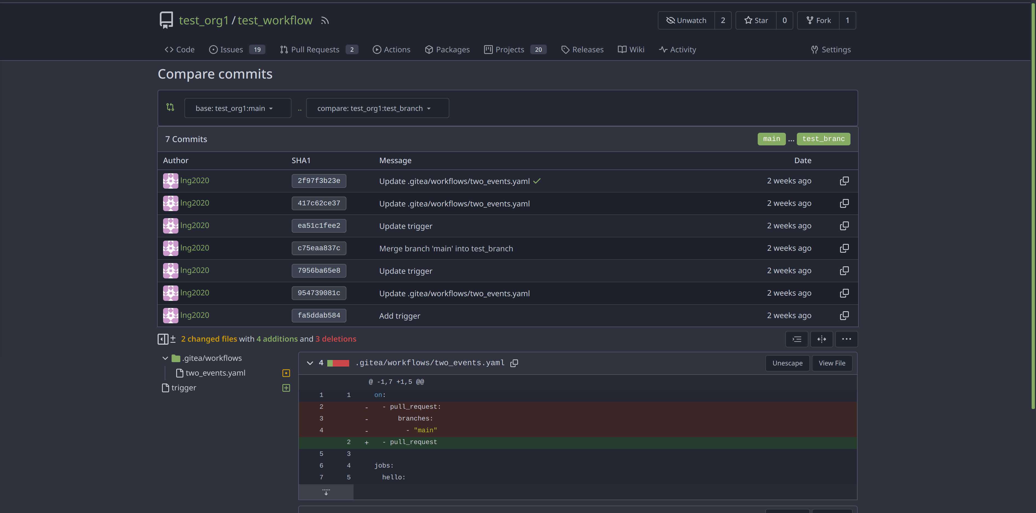Click the RSS feed icon beside repo name
The height and width of the screenshot is (513, 1036).
click(325, 21)
